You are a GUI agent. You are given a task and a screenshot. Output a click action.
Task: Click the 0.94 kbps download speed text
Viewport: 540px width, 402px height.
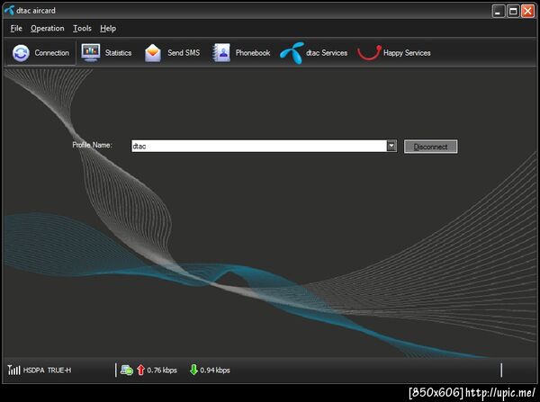tap(215, 371)
